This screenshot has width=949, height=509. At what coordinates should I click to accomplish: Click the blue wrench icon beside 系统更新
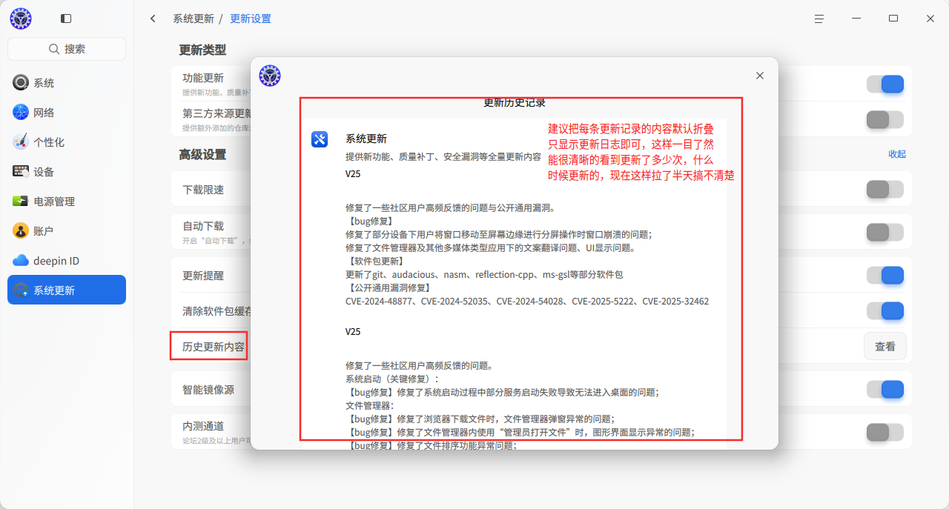pos(320,139)
